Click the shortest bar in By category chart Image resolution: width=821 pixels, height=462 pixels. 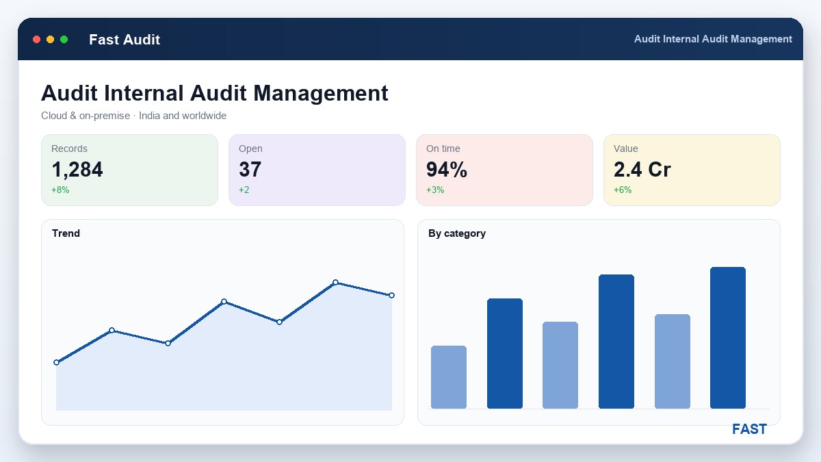point(449,377)
